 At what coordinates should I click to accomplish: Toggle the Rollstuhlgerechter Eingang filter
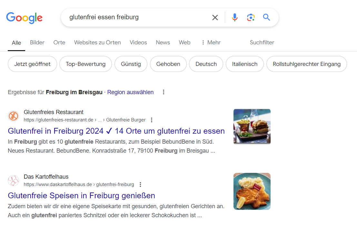[x=306, y=64]
